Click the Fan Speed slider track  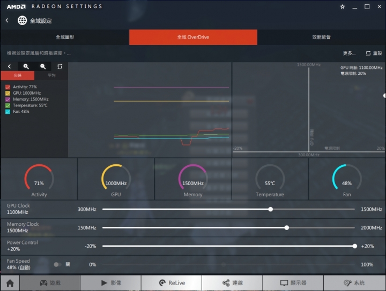click(228, 264)
